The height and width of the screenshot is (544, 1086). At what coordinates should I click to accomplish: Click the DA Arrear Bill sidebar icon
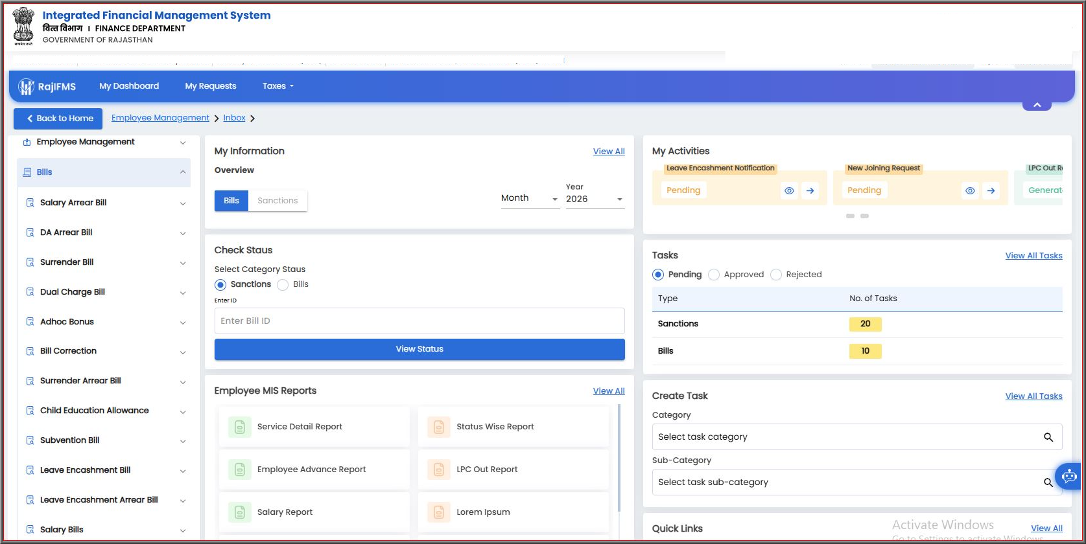(x=30, y=232)
